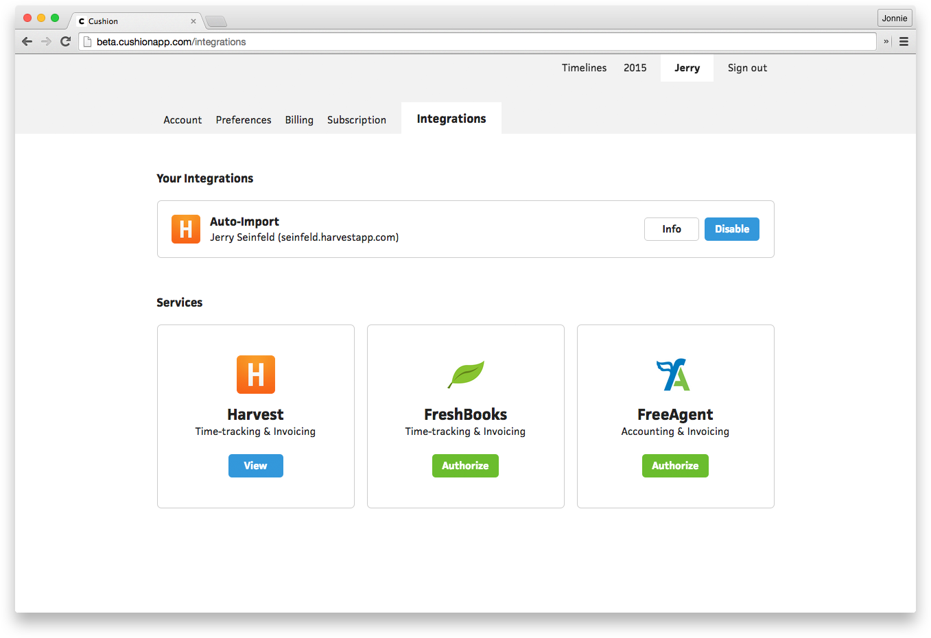This screenshot has width=931, height=638.
Task: Open a new tab with the tab button
Action: [x=216, y=21]
